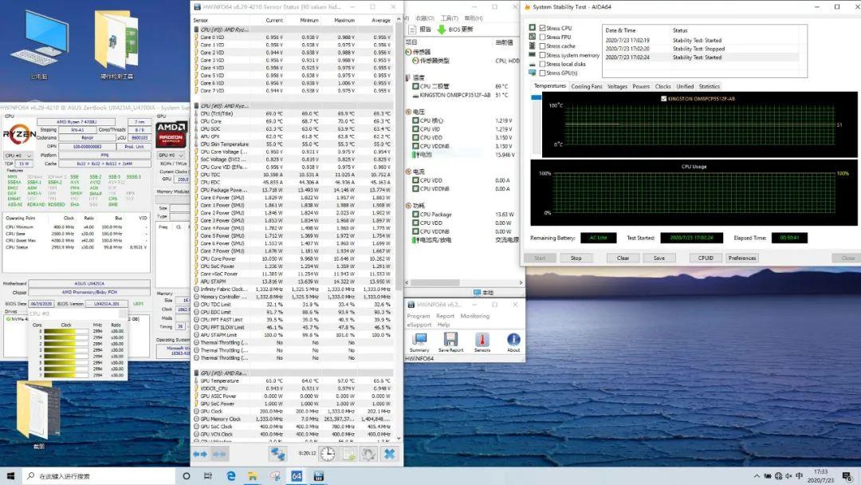Image resolution: width=861 pixels, height=485 pixels.
Task: Open HWiNFO About info icon
Action: (513, 341)
